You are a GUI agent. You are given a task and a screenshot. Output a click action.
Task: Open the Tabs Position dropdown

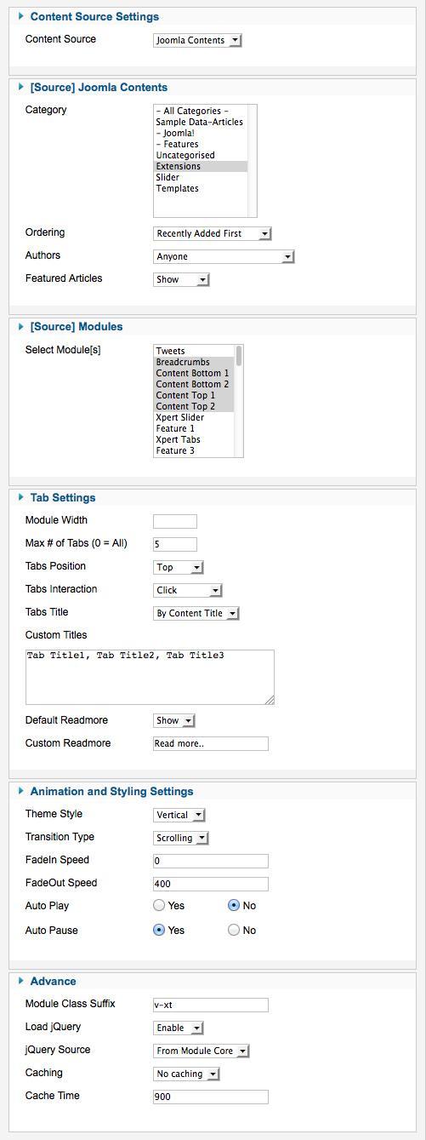point(179,567)
